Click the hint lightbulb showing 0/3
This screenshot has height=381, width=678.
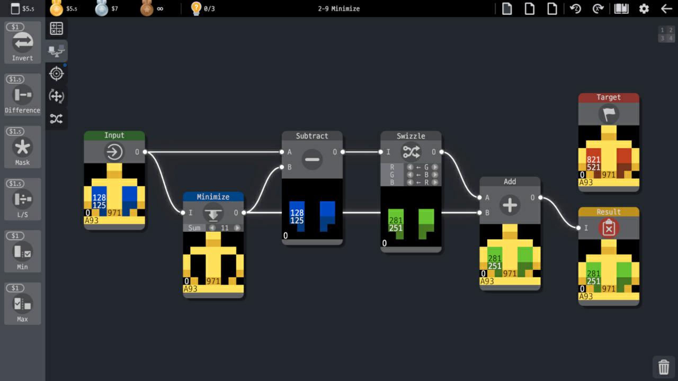(x=197, y=8)
